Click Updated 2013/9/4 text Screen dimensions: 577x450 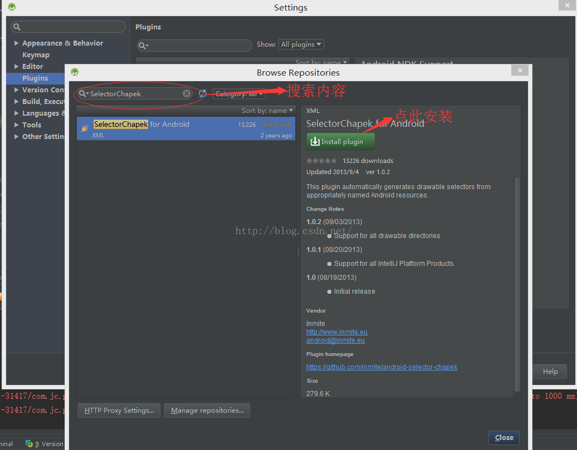pyautogui.click(x=332, y=172)
